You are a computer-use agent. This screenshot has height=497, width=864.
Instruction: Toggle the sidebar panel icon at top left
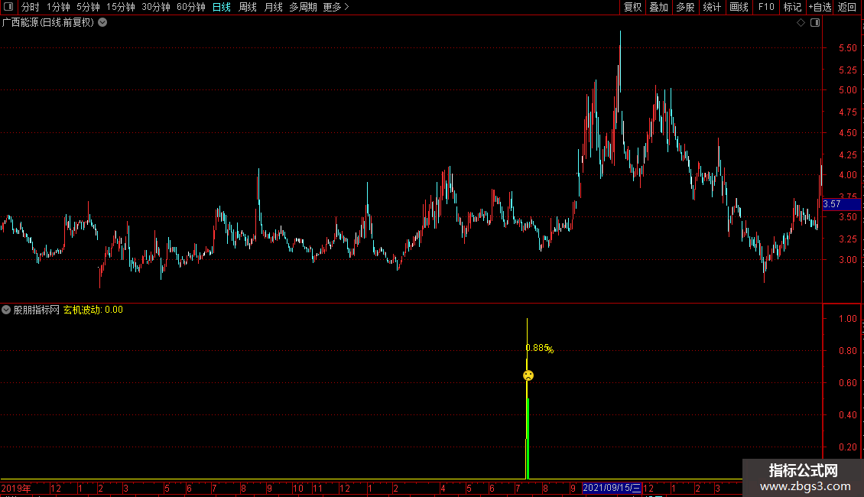click(x=8, y=7)
